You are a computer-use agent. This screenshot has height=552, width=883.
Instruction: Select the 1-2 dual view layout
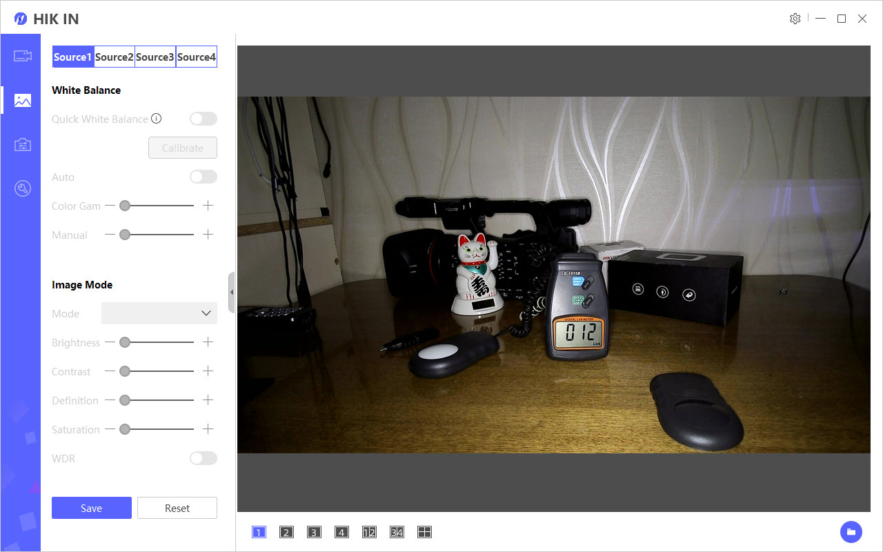[369, 532]
